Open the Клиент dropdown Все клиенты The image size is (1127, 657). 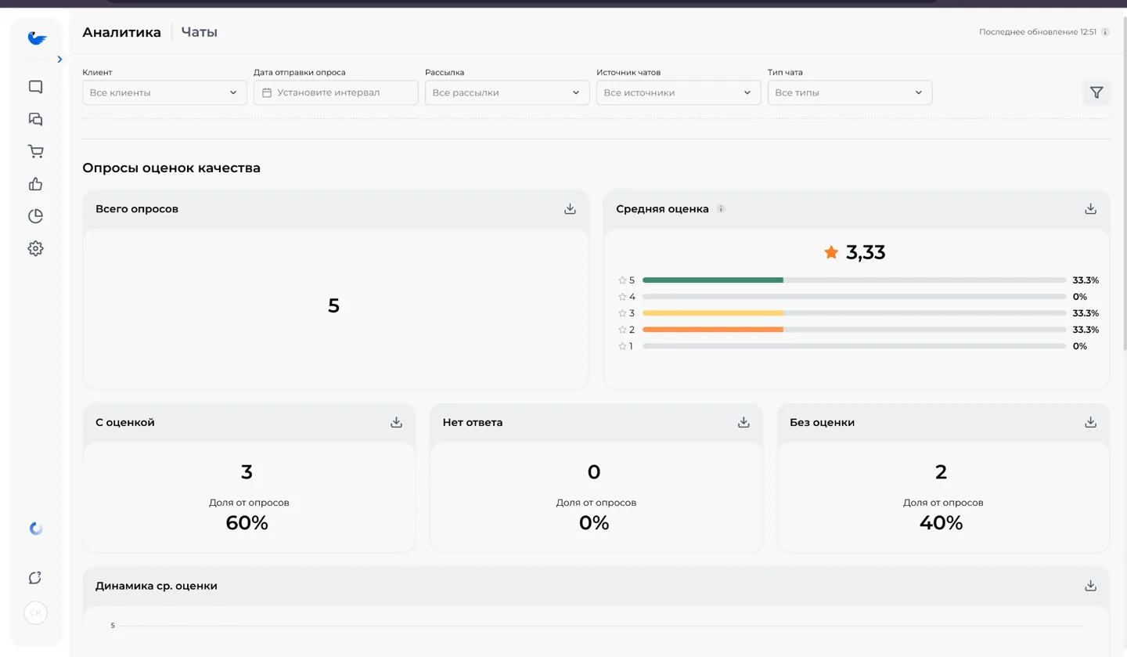[x=164, y=92]
